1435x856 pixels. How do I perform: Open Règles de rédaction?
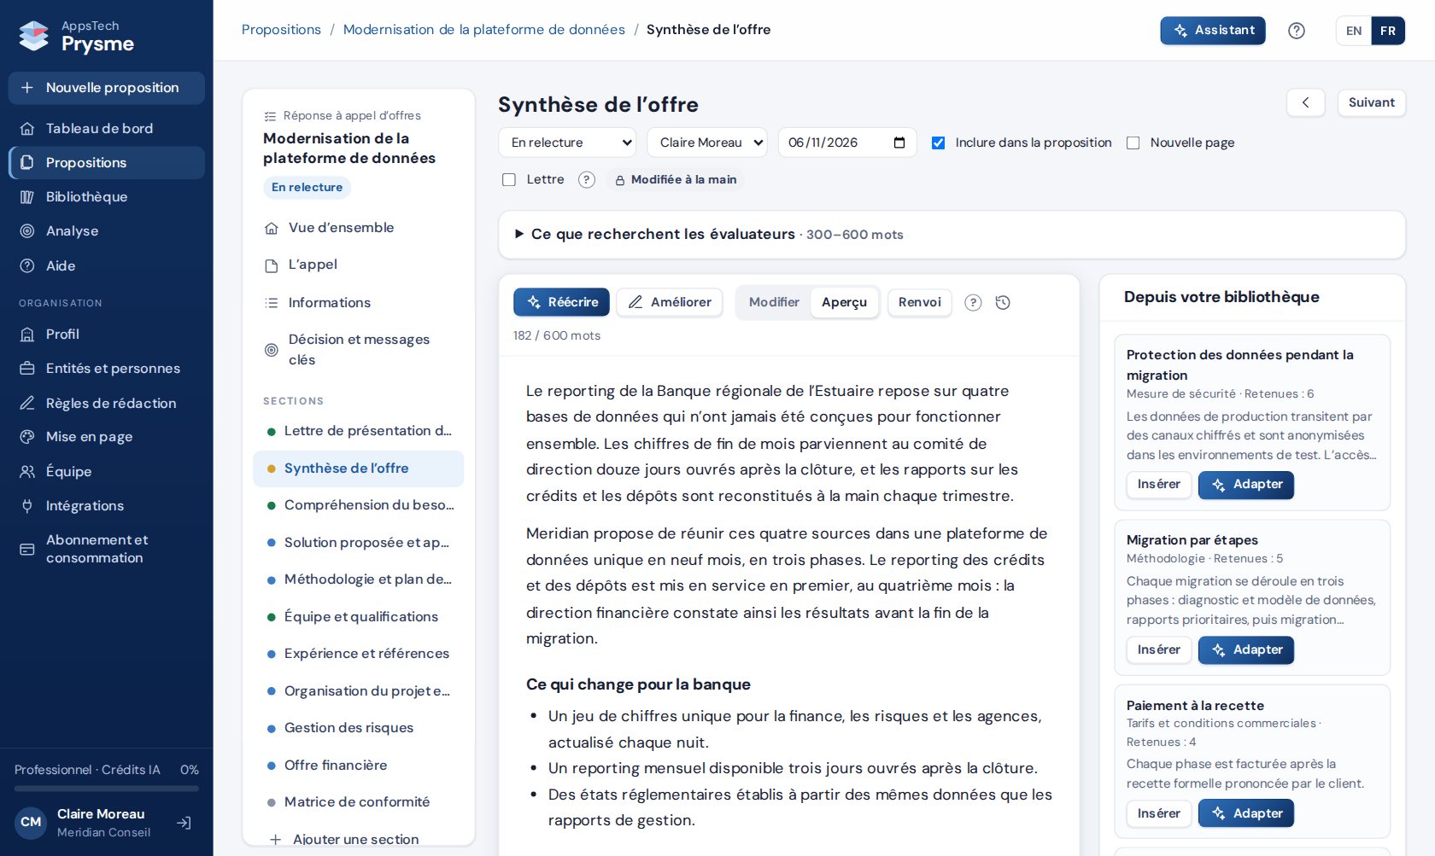click(x=106, y=404)
